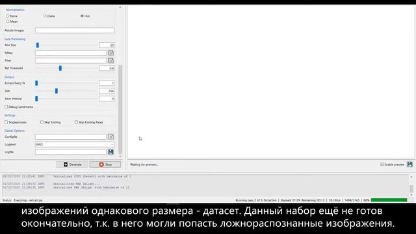Open file browser icon for NFilter field
Screen dimensions: 416x234
click(111, 53)
